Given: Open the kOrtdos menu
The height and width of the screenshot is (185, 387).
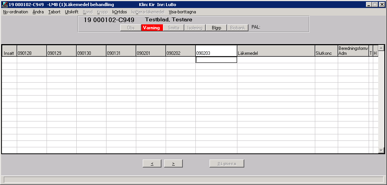Looking at the screenshot, I should [x=119, y=12].
